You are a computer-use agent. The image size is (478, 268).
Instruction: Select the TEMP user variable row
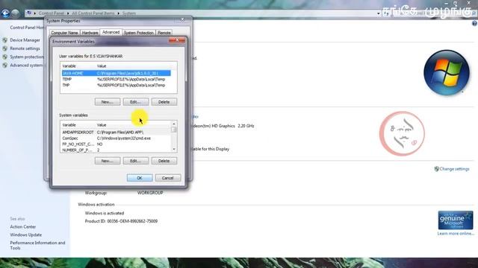117,80
